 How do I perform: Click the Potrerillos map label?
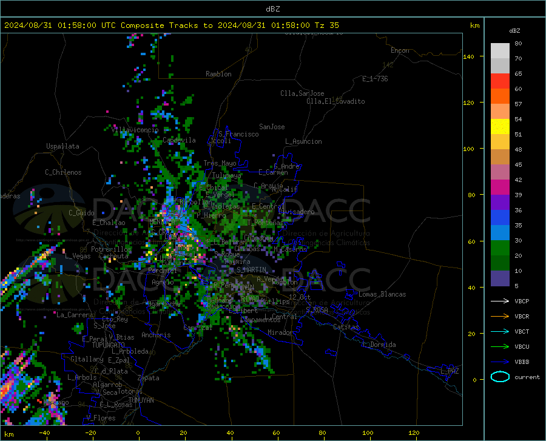tap(111, 249)
